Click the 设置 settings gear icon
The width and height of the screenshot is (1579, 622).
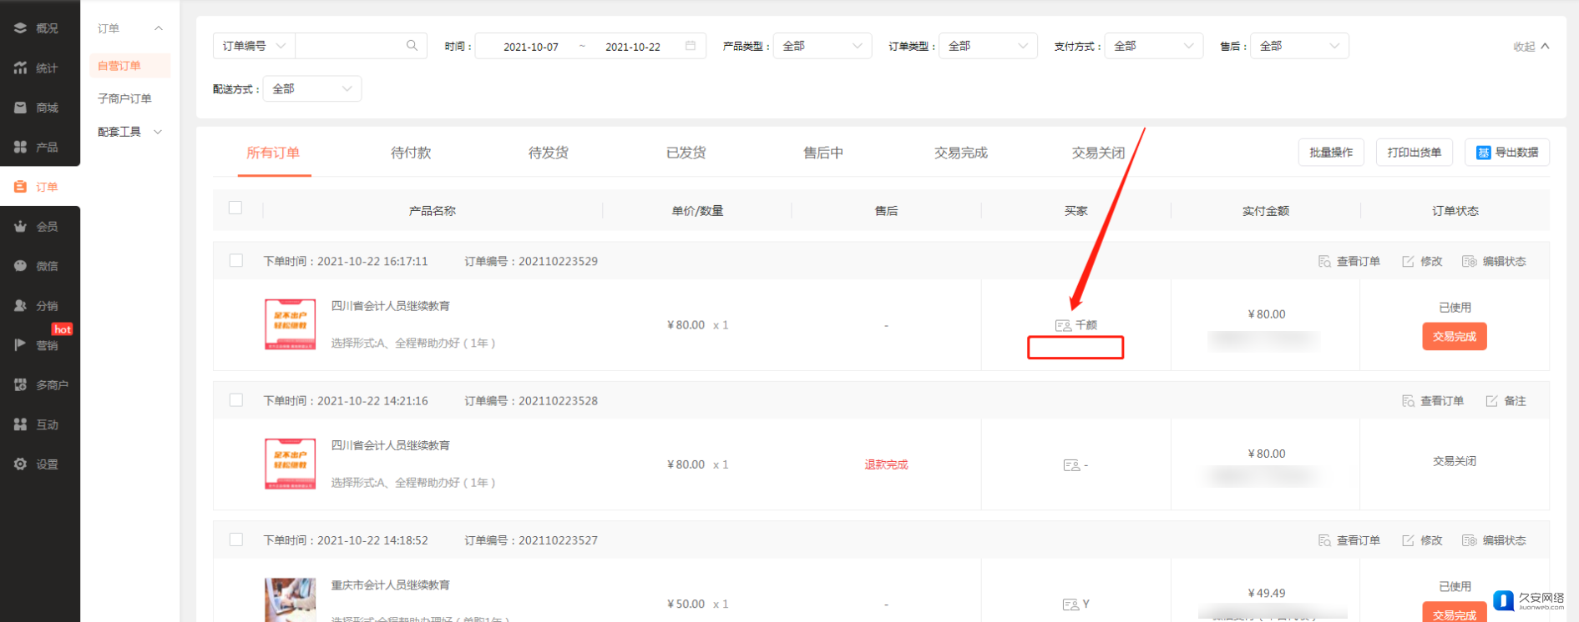point(21,464)
